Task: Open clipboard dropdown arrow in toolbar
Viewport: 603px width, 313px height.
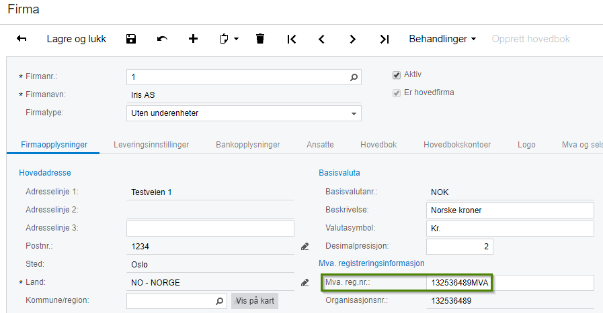Action: point(236,39)
